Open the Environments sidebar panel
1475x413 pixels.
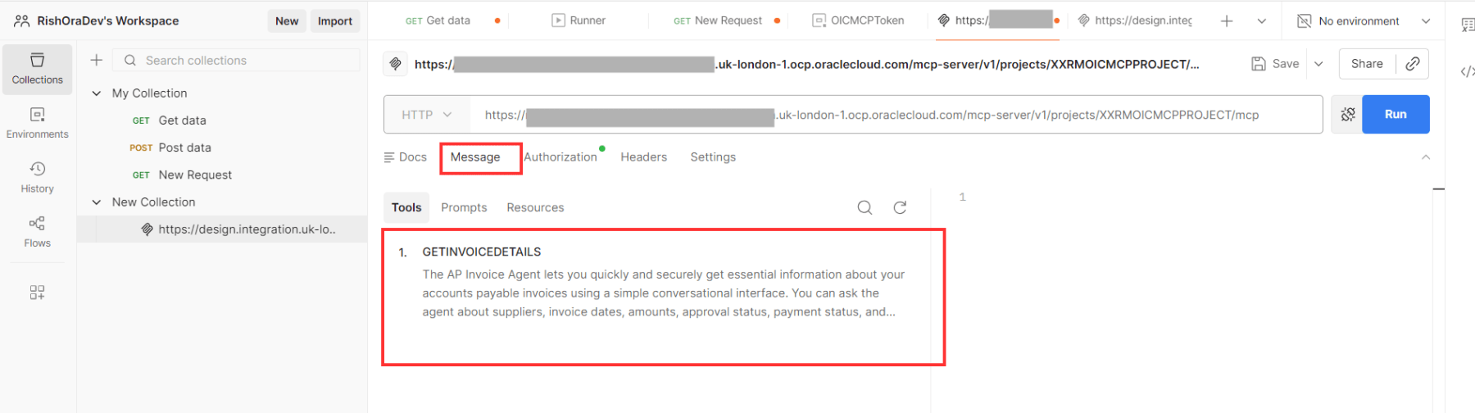pos(37,123)
